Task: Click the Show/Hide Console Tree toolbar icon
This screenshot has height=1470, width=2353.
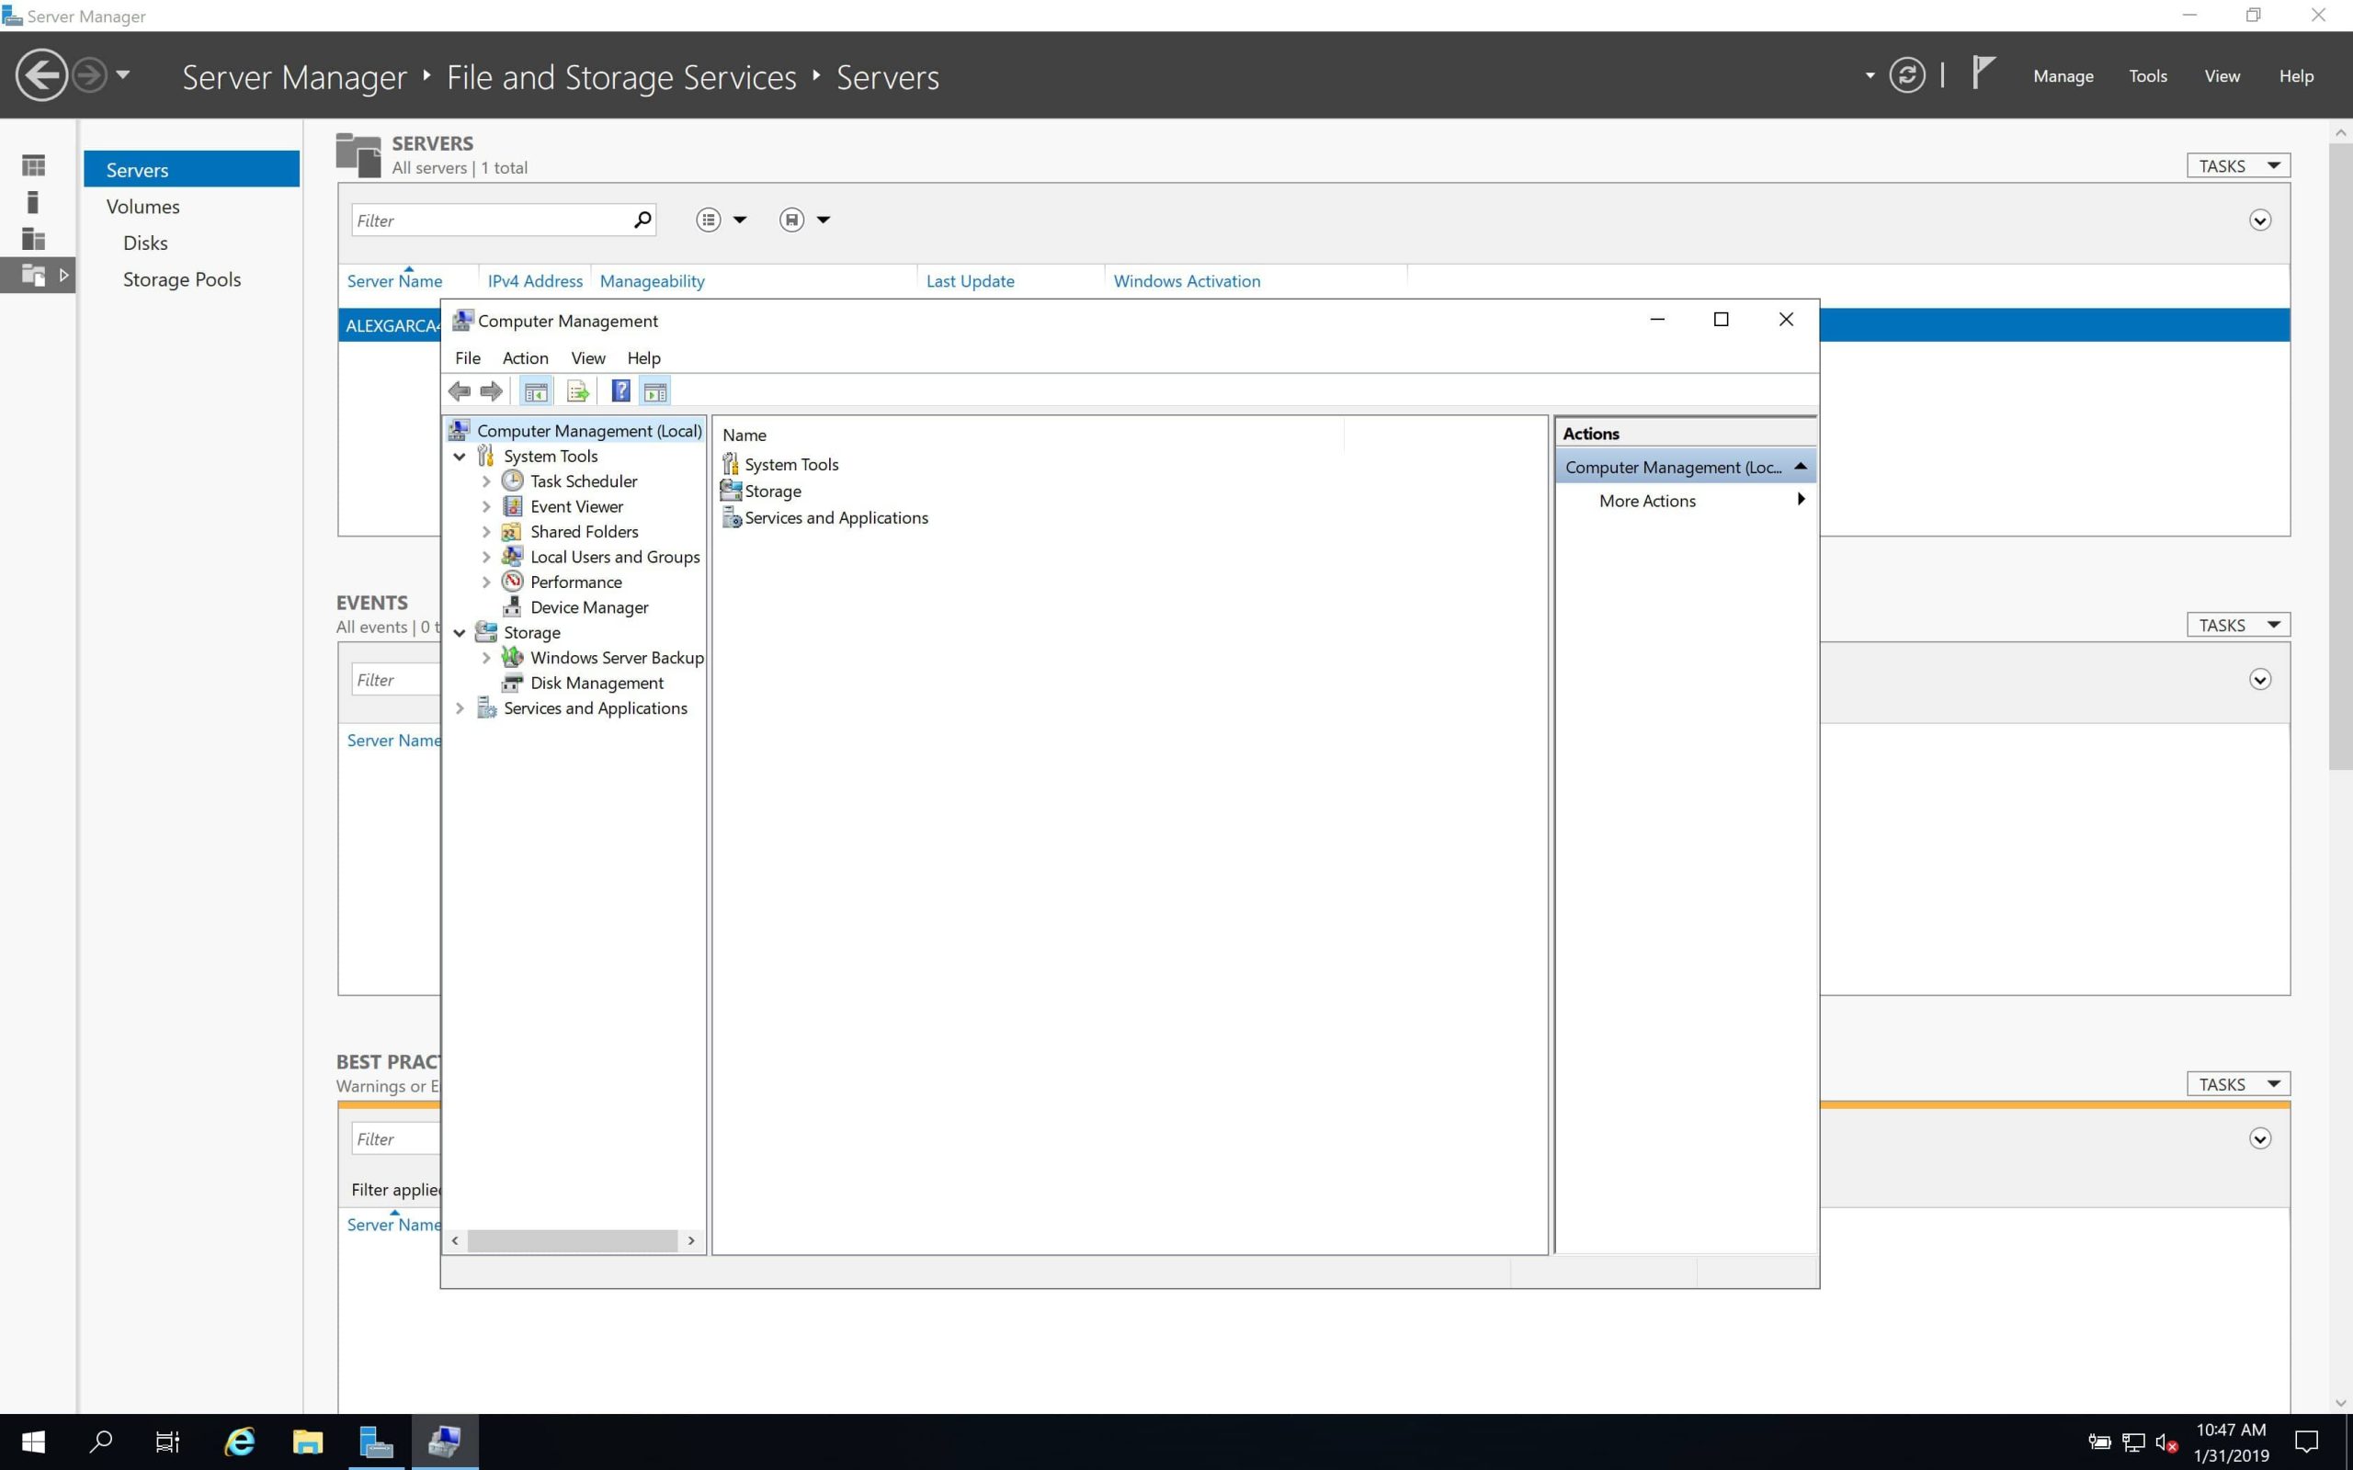Action: [536, 391]
